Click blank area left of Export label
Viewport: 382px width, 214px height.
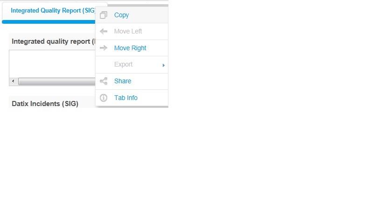104,65
